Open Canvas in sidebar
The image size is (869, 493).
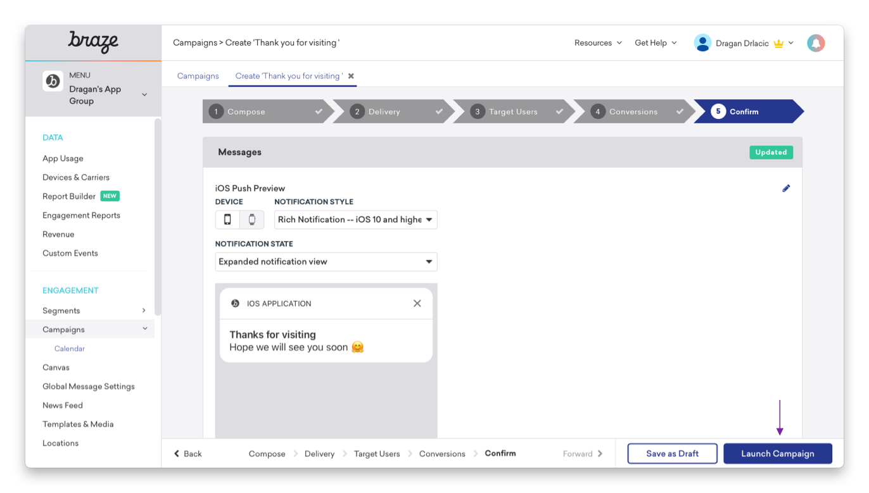pyautogui.click(x=56, y=368)
